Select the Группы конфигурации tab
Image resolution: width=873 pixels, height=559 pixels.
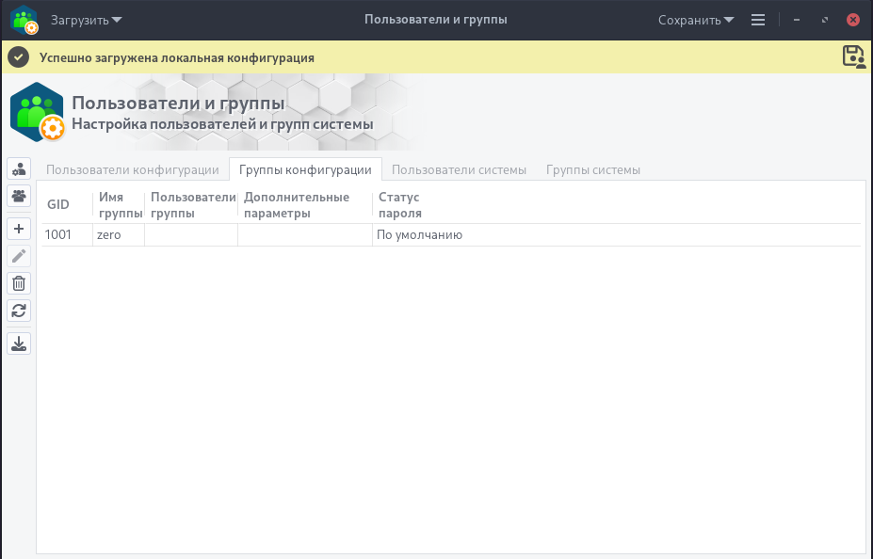click(305, 170)
